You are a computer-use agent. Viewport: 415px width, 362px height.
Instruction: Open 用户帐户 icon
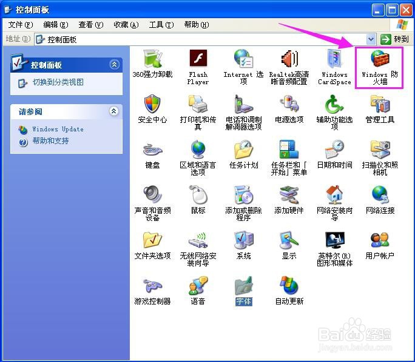tap(380, 240)
